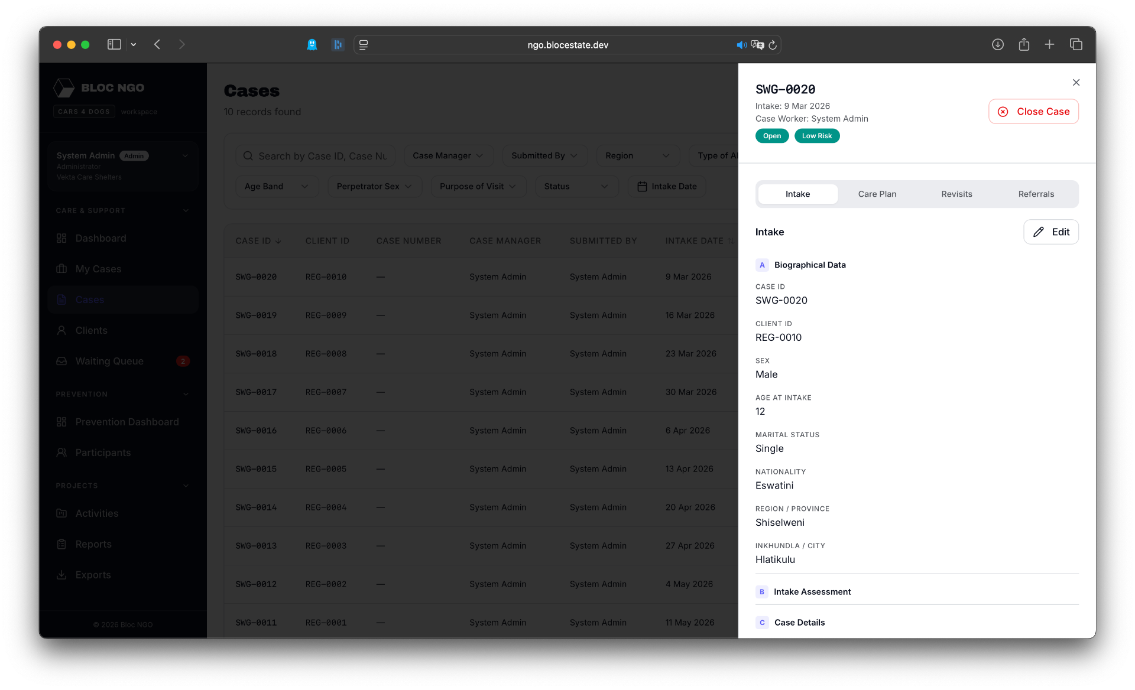Expand the Intake Assessment section
The width and height of the screenshot is (1135, 690).
coord(917,592)
